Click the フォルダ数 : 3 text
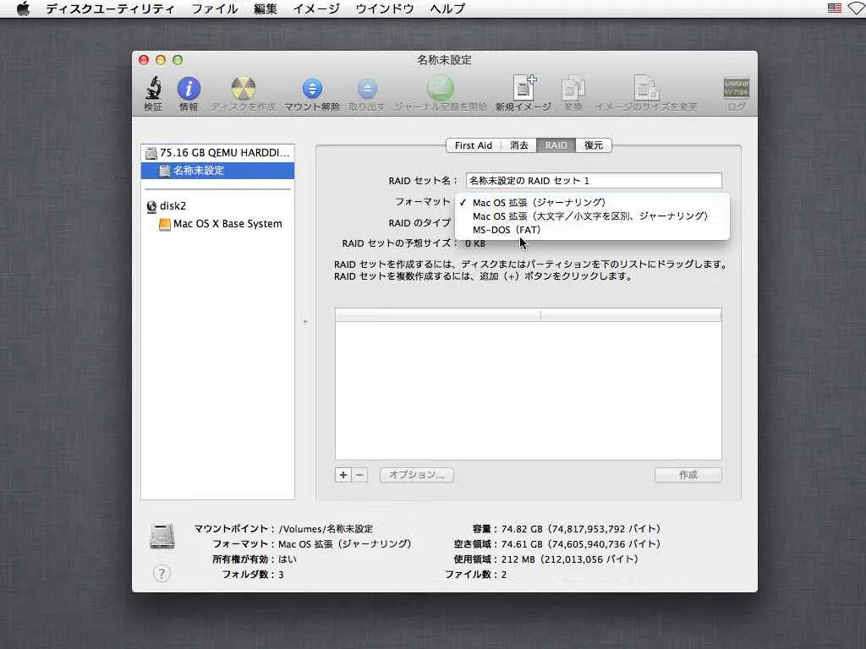Screen dimensions: 866x649 pyautogui.click(x=253, y=575)
